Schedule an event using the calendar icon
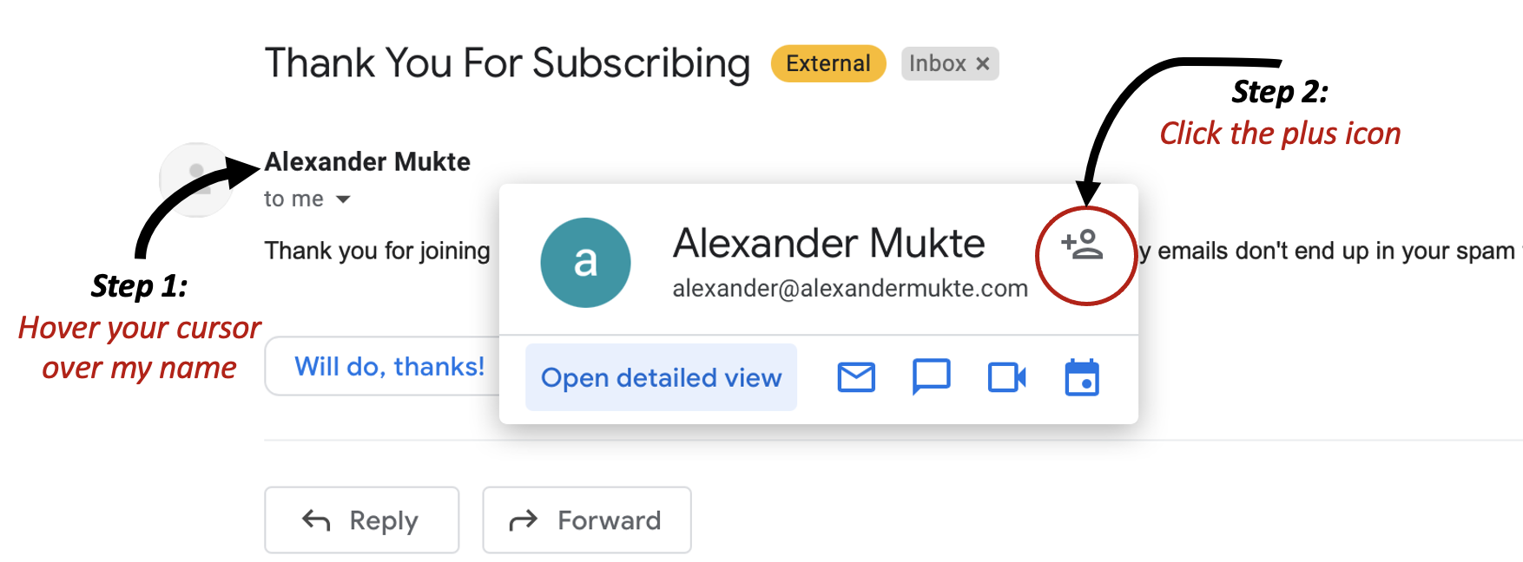This screenshot has height=562, width=1523. (1082, 377)
